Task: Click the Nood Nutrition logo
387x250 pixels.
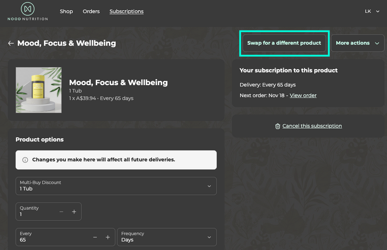Action: tap(28, 11)
